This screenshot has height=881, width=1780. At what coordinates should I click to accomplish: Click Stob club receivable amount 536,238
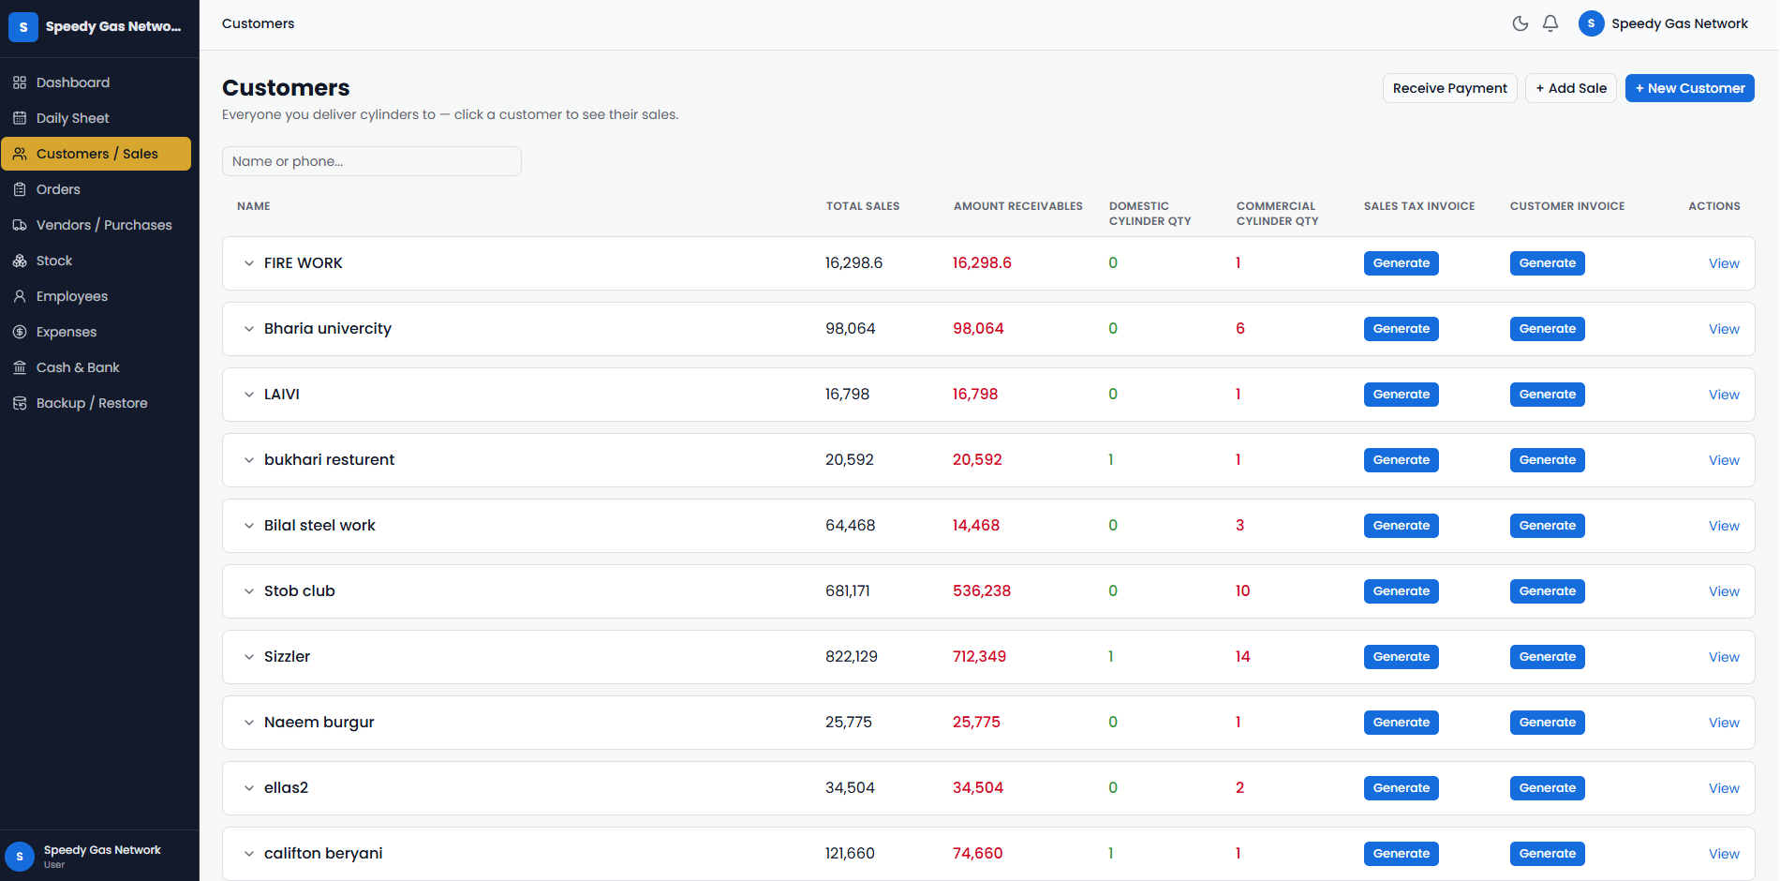tap(982, 591)
